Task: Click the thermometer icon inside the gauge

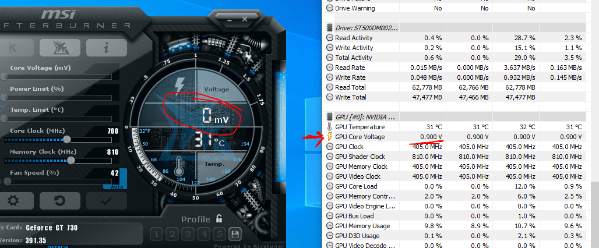Action: click(x=180, y=167)
